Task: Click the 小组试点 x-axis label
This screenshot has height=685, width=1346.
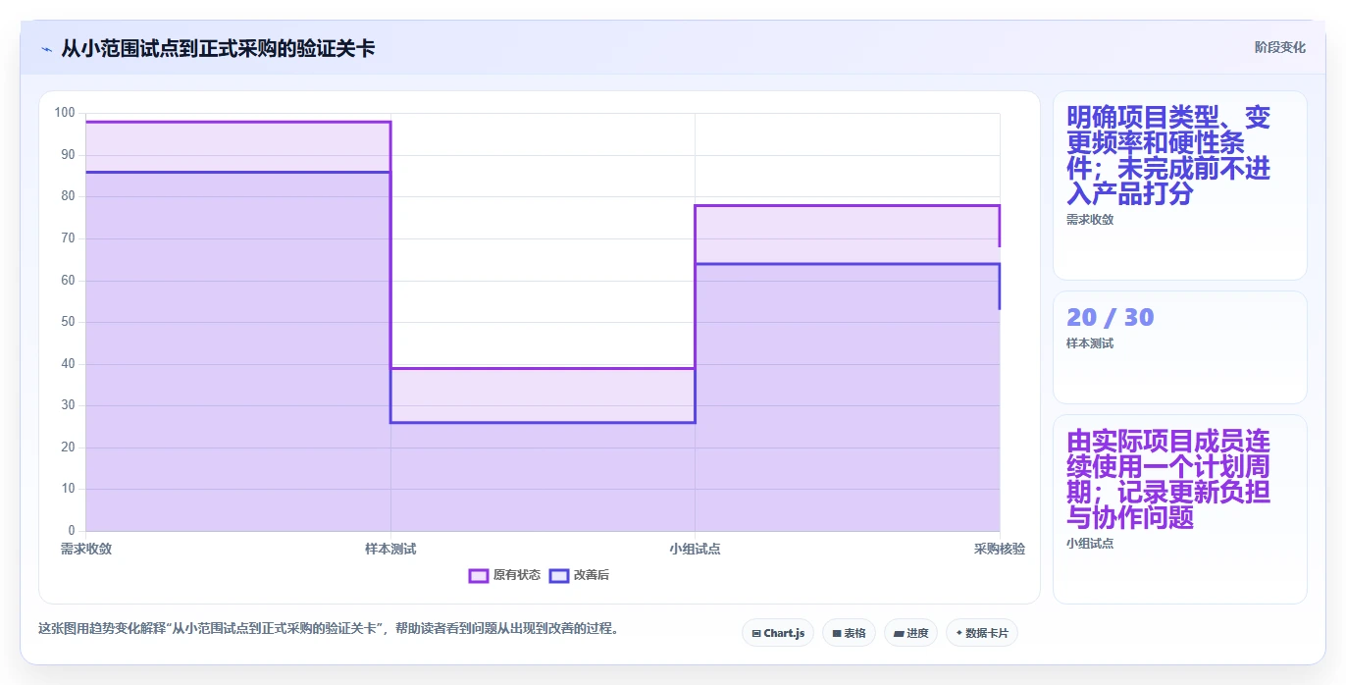Action: 695,549
